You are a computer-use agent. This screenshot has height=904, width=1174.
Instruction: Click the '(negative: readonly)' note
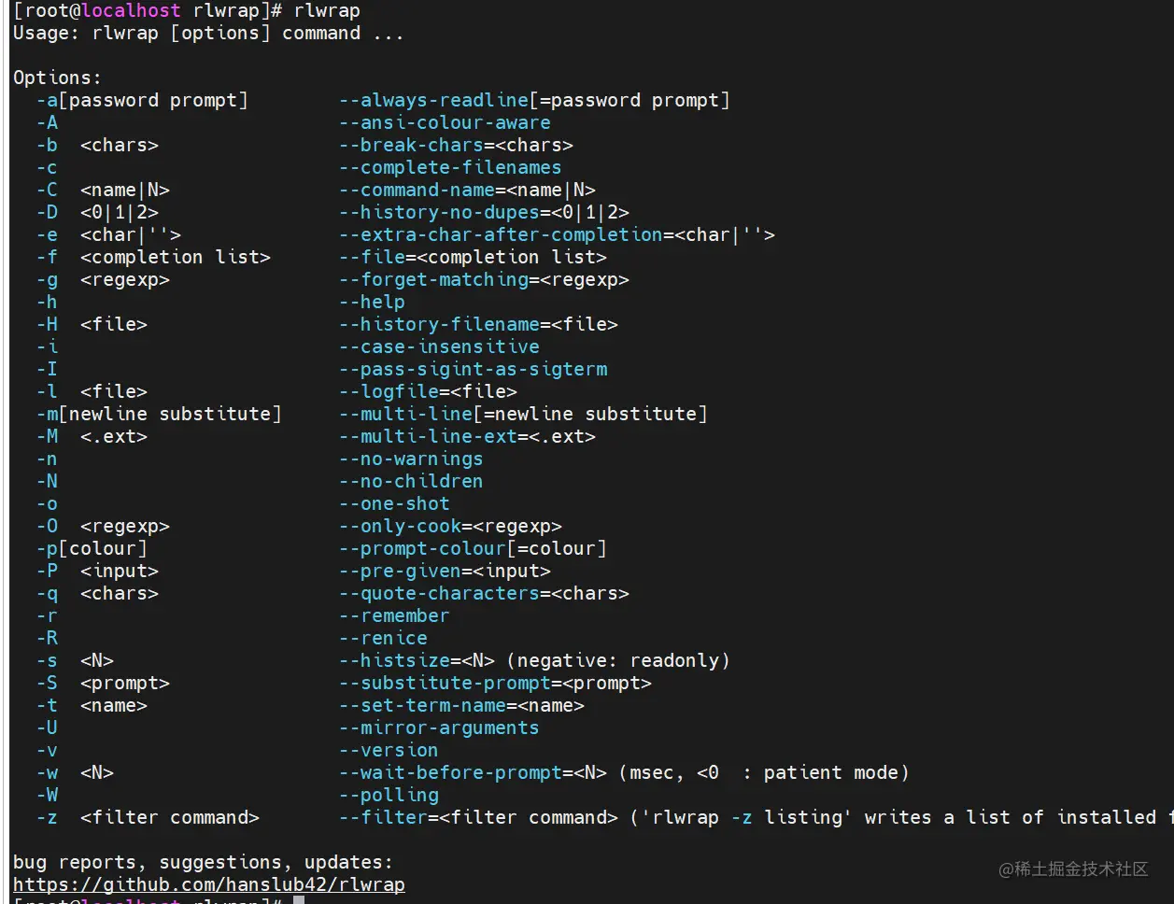(x=618, y=660)
